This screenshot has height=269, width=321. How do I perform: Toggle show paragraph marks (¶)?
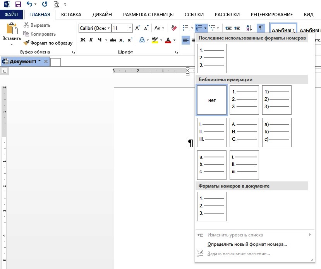(x=261, y=28)
